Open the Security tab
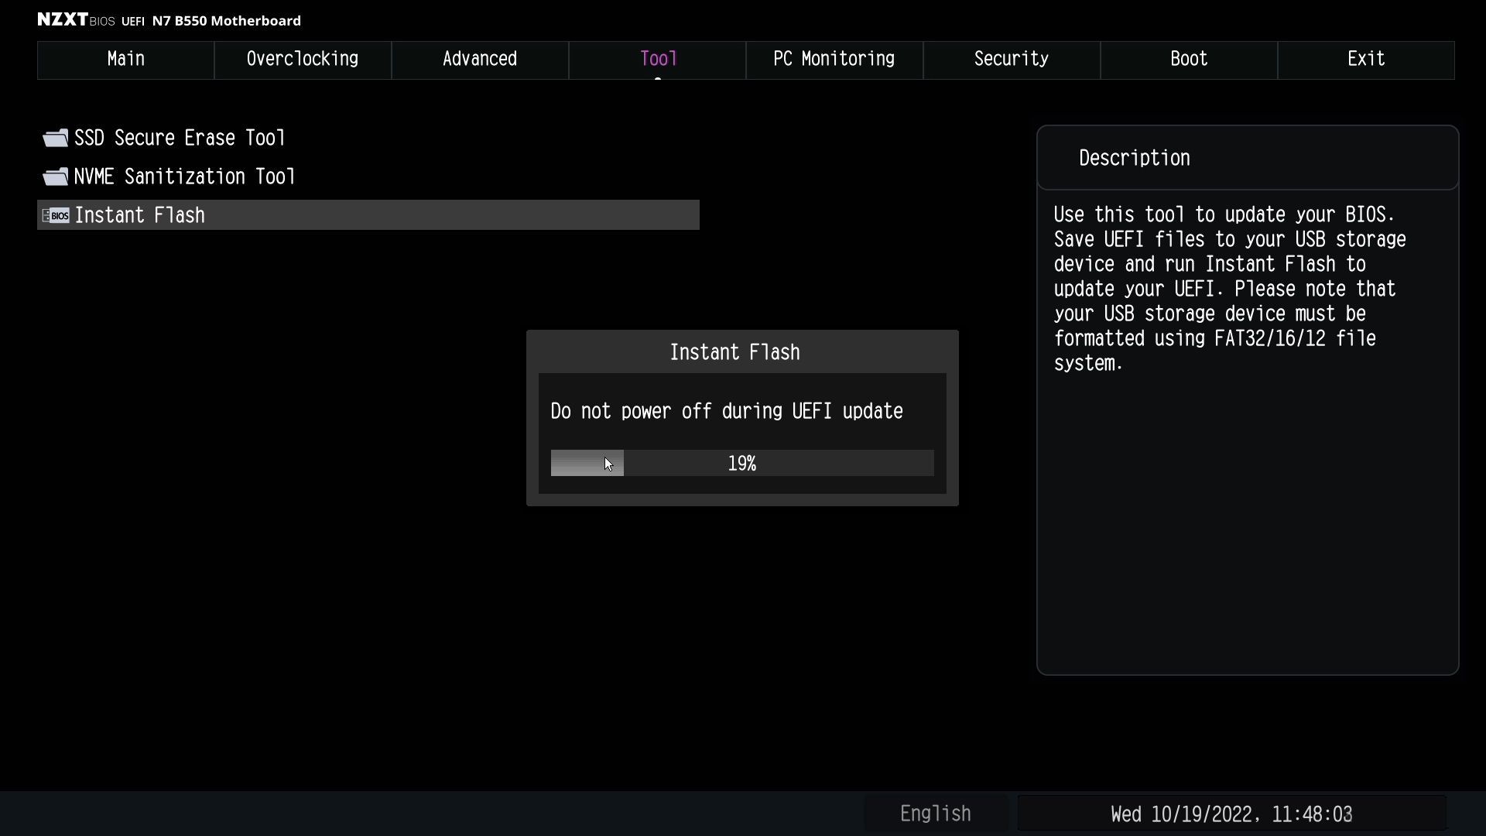This screenshot has width=1486, height=836. click(1012, 60)
